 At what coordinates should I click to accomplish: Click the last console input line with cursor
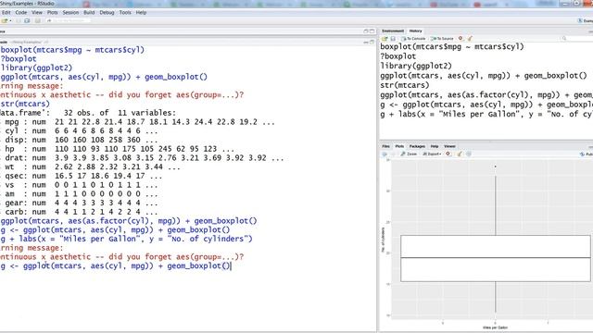[116, 265]
